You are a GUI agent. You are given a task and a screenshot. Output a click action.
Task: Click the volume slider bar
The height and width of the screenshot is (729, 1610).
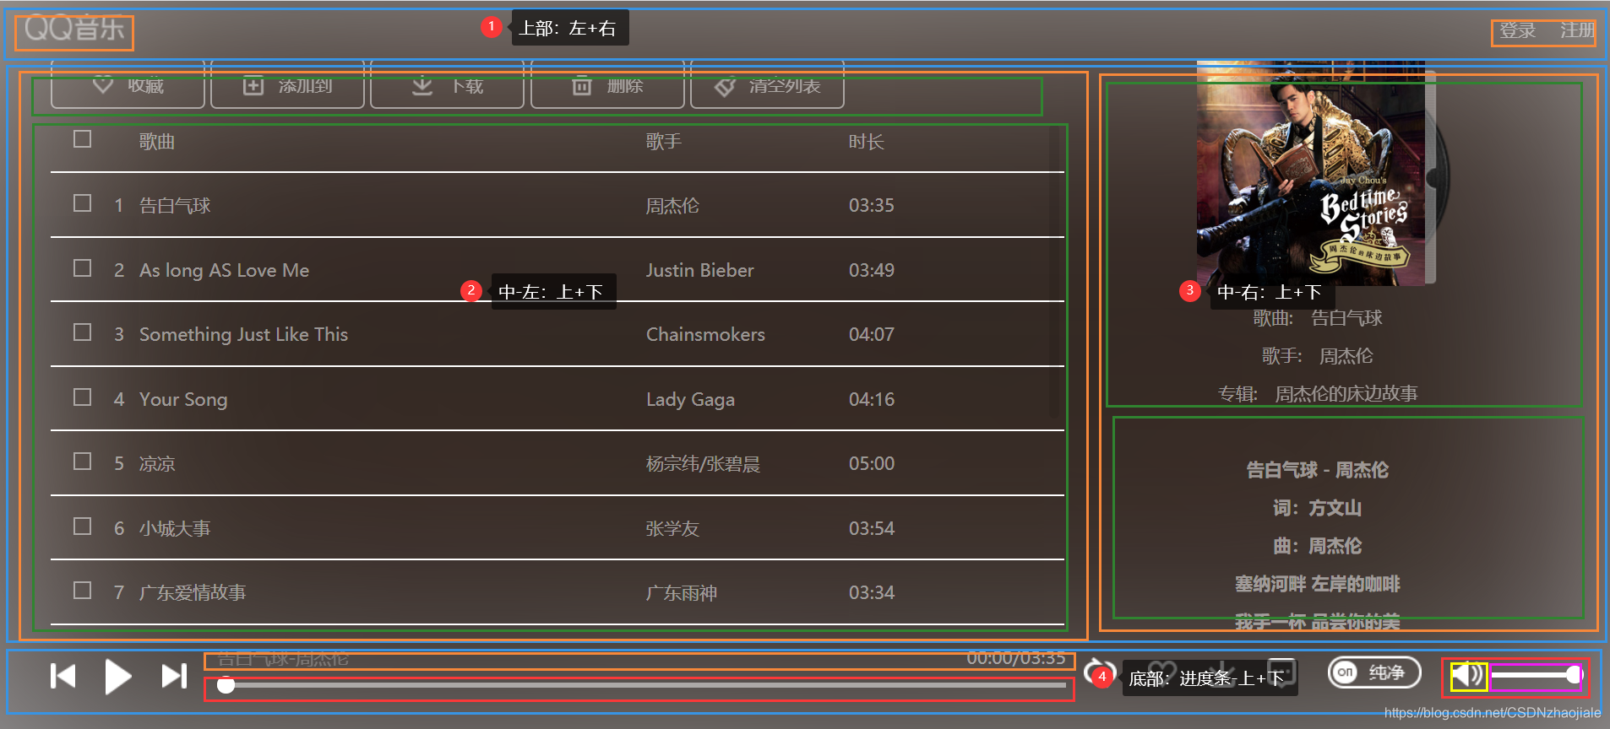click(1535, 675)
